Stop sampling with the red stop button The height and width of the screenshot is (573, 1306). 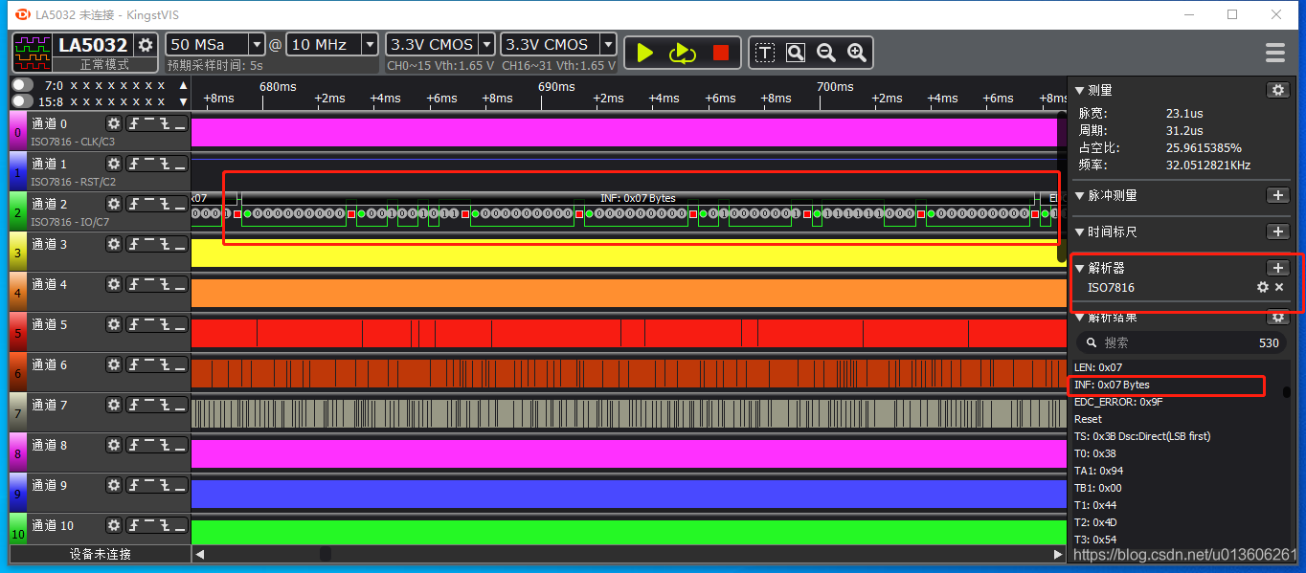click(x=721, y=53)
